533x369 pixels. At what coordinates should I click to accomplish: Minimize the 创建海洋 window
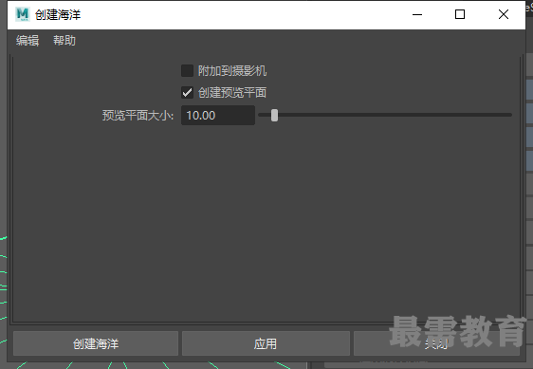(417, 14)
